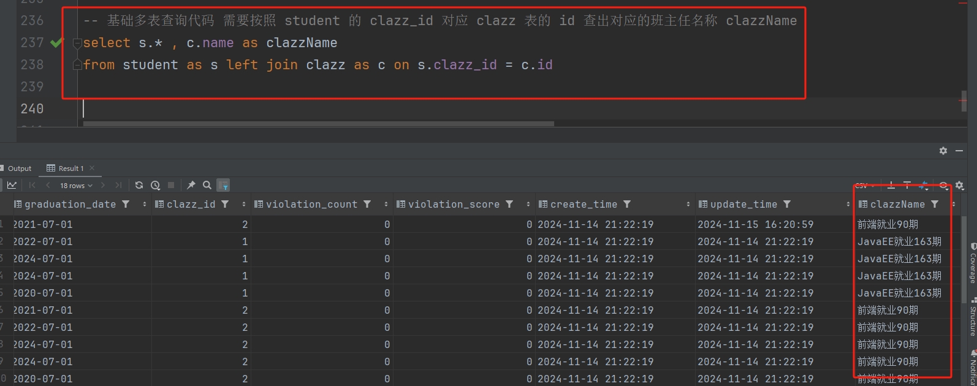Click the clazz_id column filter icon
The width and height of the screenshot is (977, 386).
(x=225, y=204)
